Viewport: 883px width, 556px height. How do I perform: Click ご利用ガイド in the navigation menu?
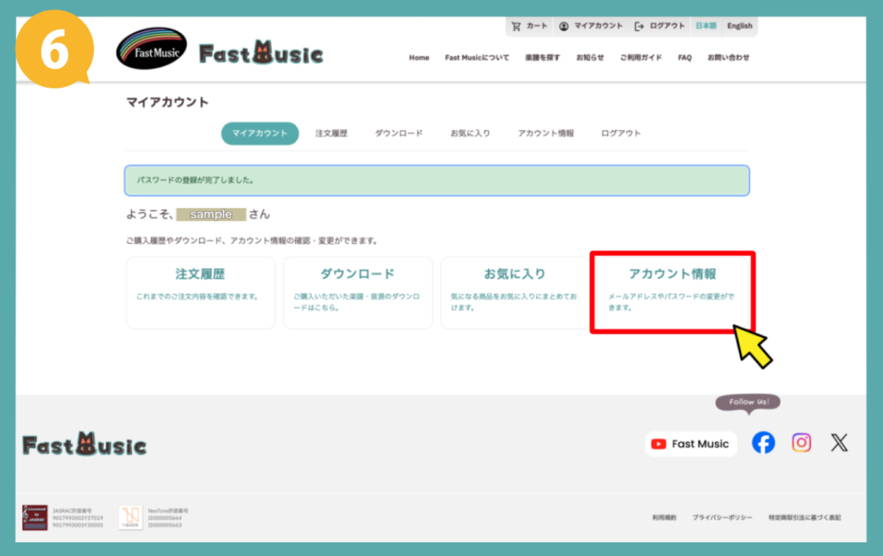641,58
